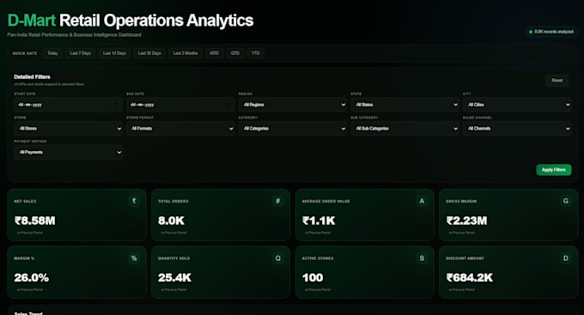This screenshot has height=315, width=584.
Task: Click the 100 Active Stores value
Action: click(x=313, y=278)
